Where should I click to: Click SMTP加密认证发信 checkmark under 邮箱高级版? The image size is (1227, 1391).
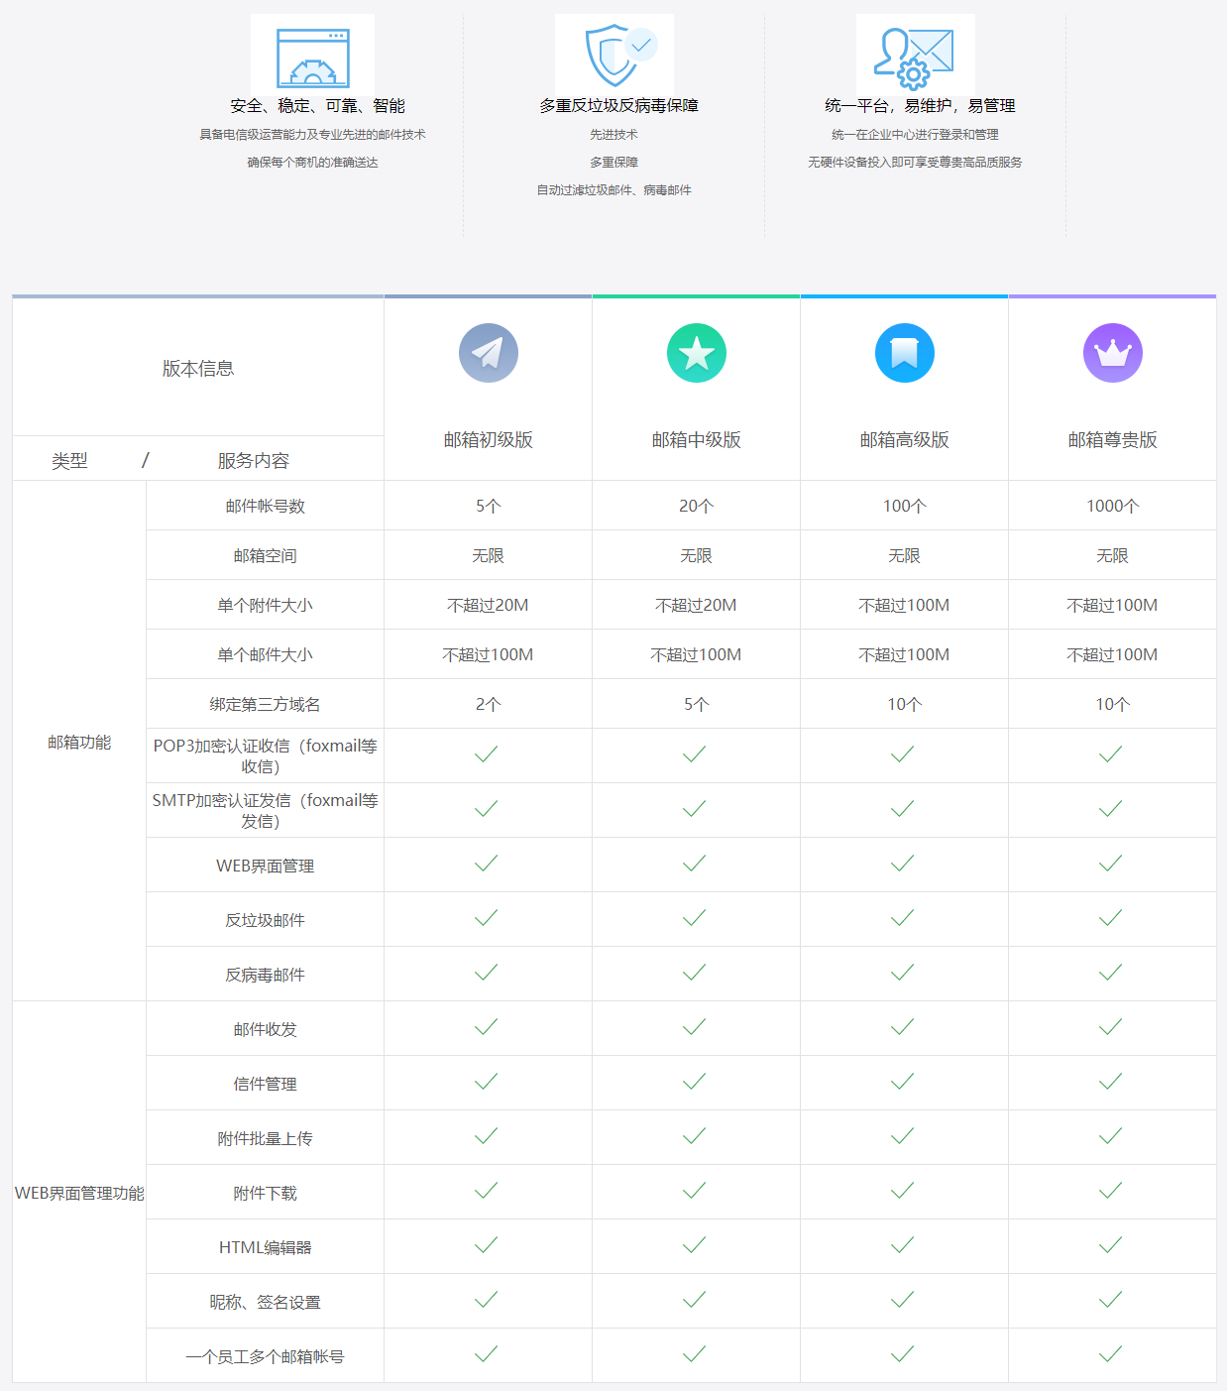tap(903, 809)
